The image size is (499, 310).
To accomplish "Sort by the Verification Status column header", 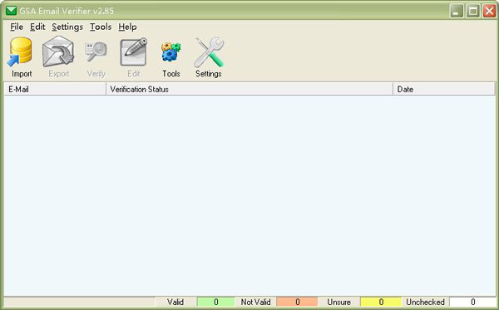I will click(249, 89).
